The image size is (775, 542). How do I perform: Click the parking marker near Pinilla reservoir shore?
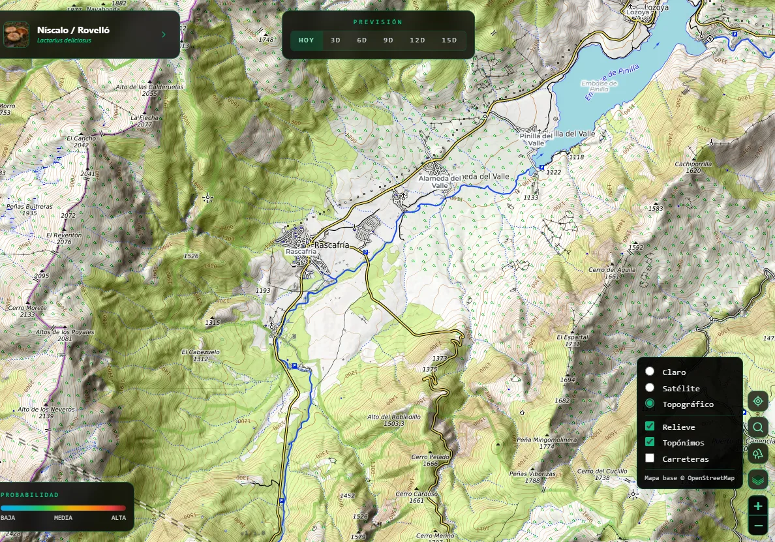(541, 168)
